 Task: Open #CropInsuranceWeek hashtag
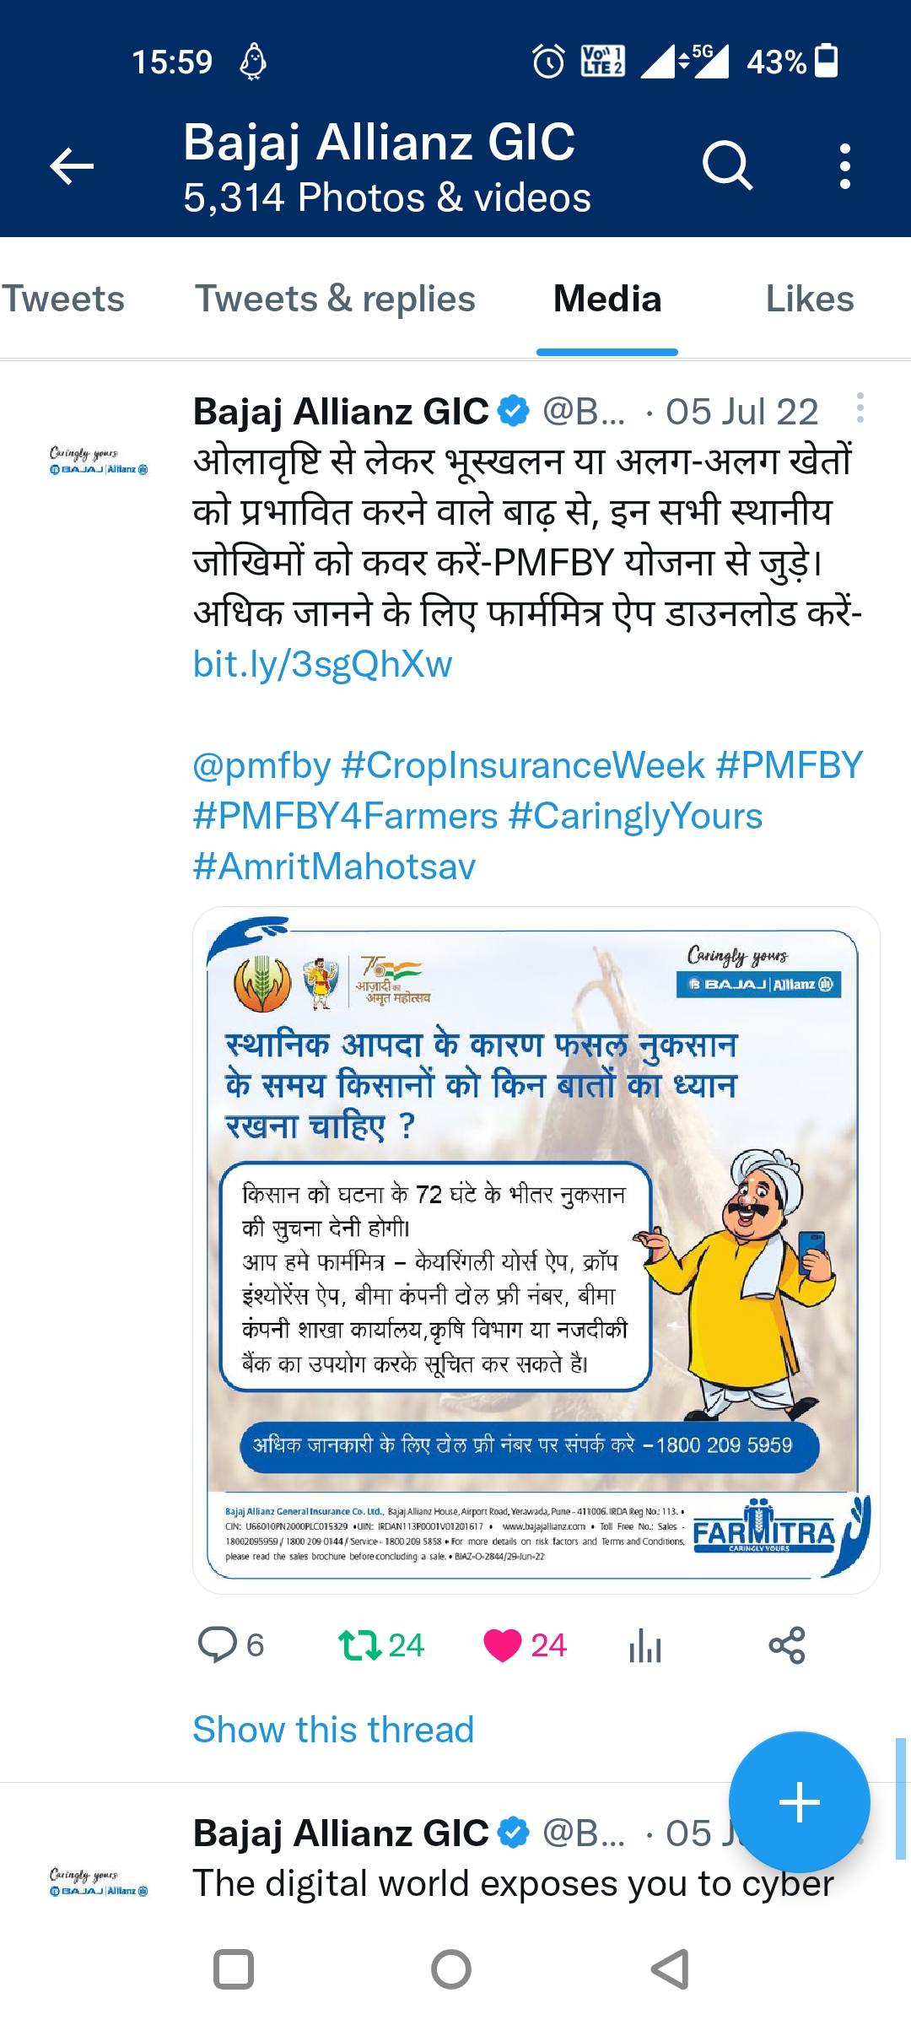(523, 765)
